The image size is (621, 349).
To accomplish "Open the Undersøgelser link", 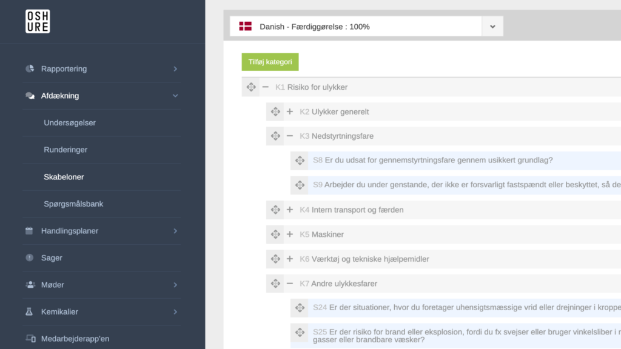I will tap(70, 122).
